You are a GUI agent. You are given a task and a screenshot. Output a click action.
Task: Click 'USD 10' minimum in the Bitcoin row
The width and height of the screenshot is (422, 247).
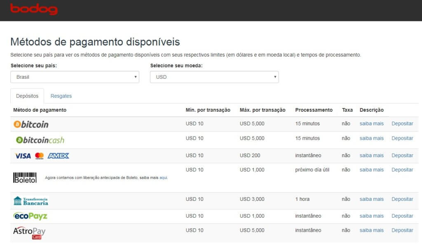tap(195, 124)
